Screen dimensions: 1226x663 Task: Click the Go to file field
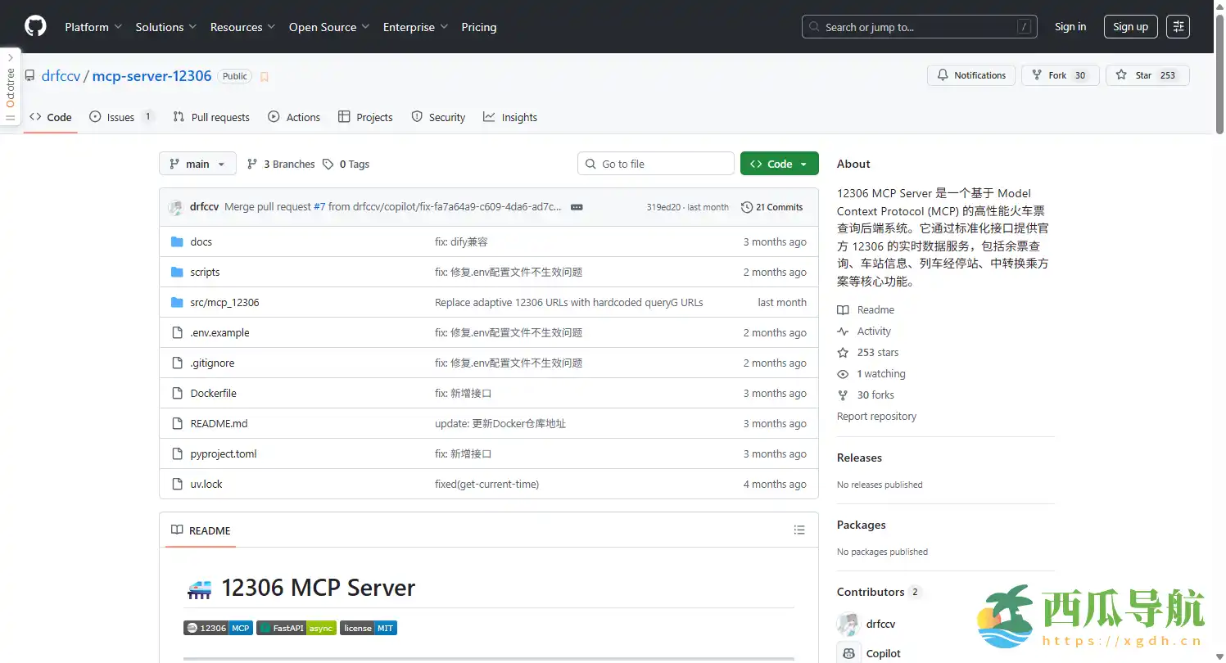[655, 164]
